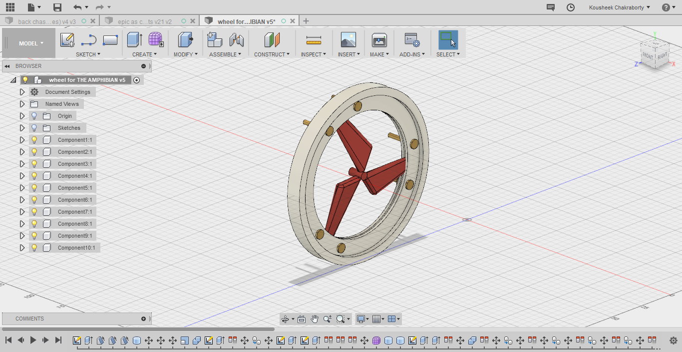
Task: Click the Create Sketch icon
Action: [x=67, y=40]
